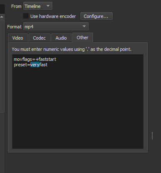Select the Other tab

83,38
